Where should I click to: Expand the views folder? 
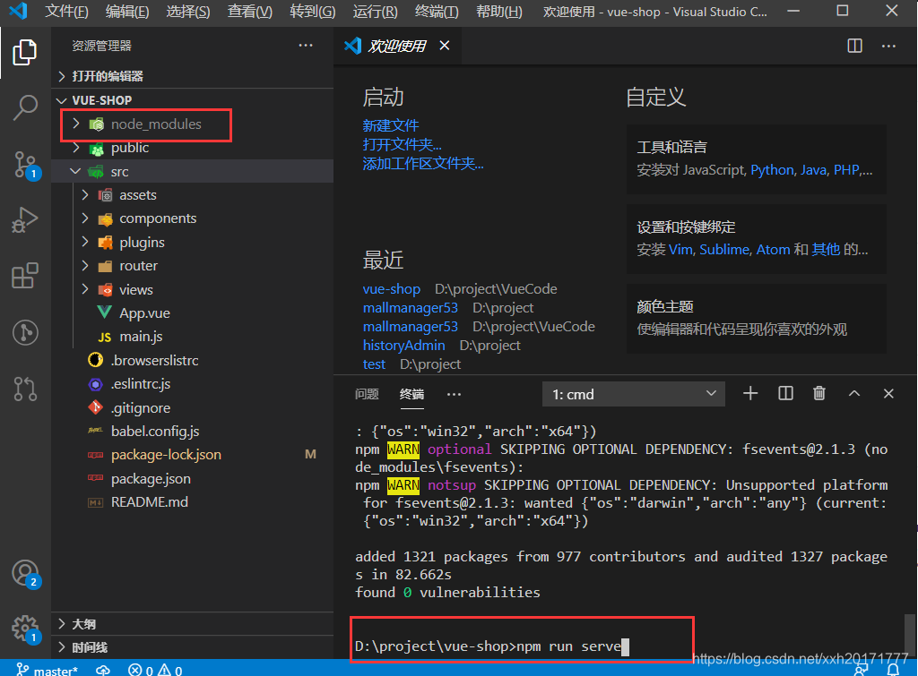coord(192,289)
